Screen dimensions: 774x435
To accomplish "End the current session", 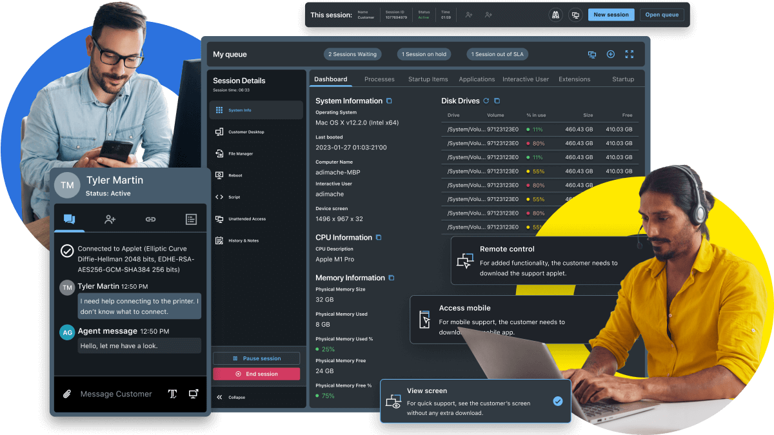I will coord(257,373).
